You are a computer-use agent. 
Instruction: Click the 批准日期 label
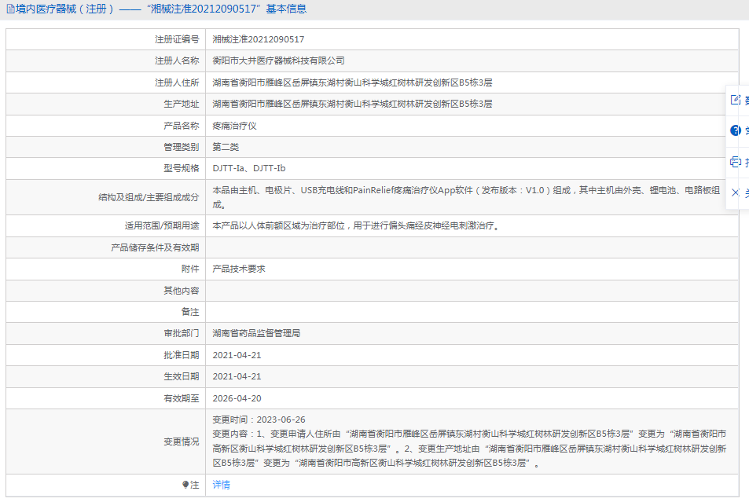tap(181, 355)
